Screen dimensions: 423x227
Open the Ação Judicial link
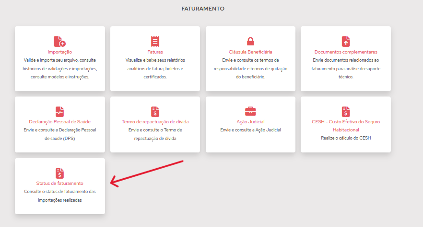pyautogui.click(x=250, y=121)
